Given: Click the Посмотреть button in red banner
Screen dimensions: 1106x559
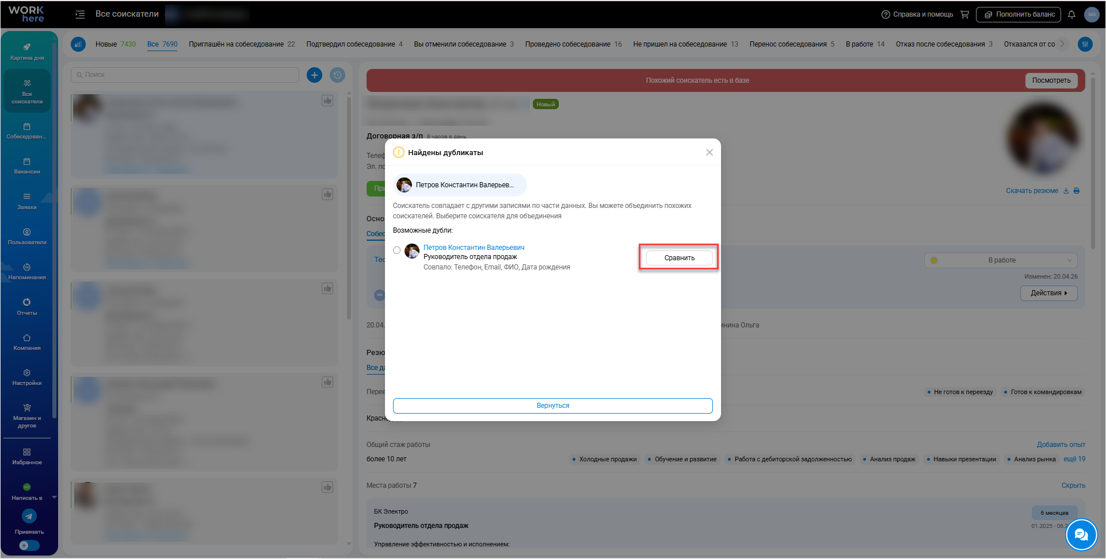Looking at the screenshot, I should [x=1051, y=80].
